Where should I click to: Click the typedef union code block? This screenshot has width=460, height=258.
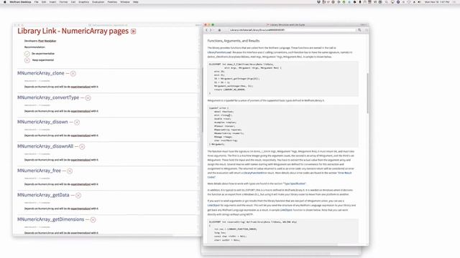click(282, 126)
